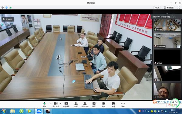Screen dimensions: 182x114
Task: Open the emoji reactions button
Action: click(113, 105)
